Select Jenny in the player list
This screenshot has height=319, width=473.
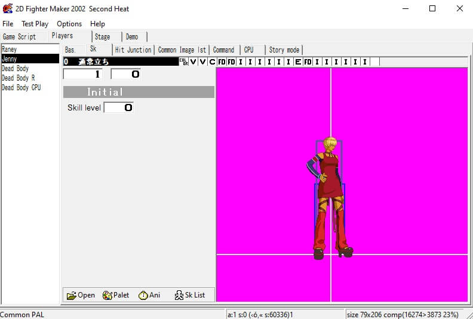click(30, 59)
